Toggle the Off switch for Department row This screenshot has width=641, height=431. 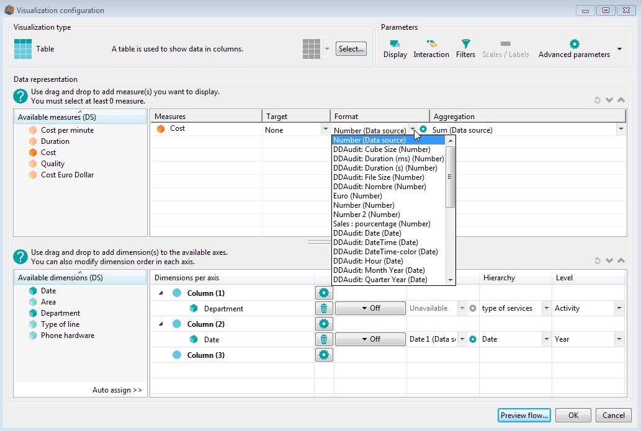coord(370,308)
